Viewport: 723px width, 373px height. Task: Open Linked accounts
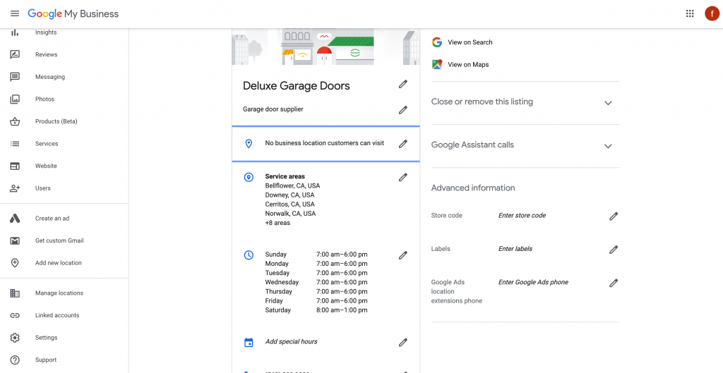pyautogui.click(x=57, y=315)
